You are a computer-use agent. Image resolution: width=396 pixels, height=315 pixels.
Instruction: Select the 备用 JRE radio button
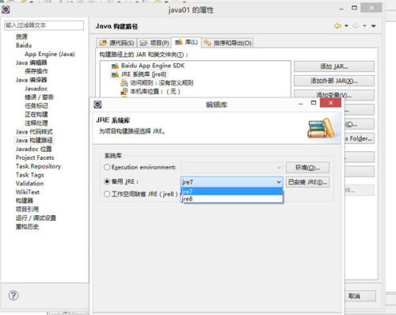(x=107, y=181)
